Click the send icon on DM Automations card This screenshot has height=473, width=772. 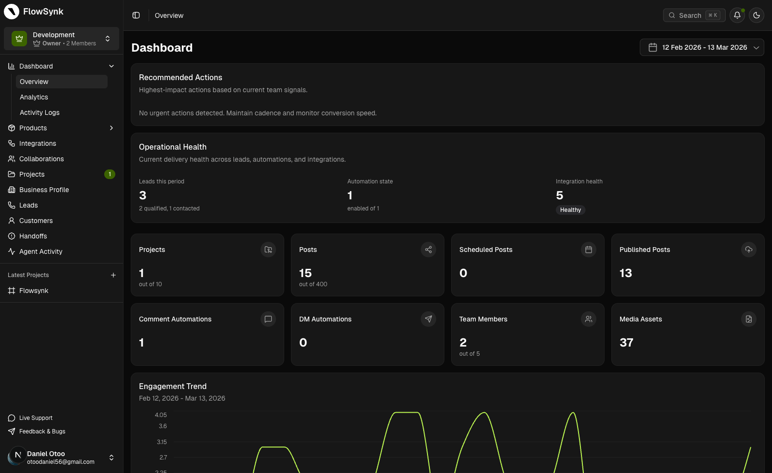point(428,319)
